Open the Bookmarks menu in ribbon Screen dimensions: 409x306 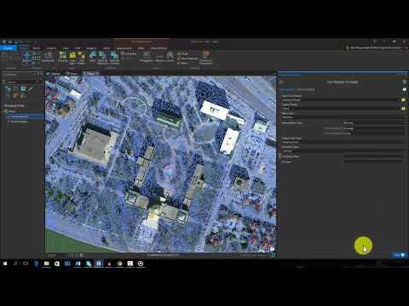tap(48, 56)
